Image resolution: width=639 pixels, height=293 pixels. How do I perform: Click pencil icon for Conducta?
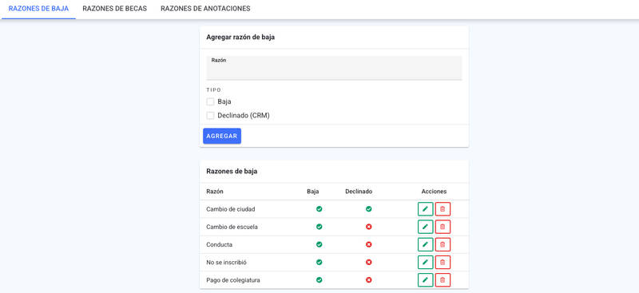[x=426, y=244]
